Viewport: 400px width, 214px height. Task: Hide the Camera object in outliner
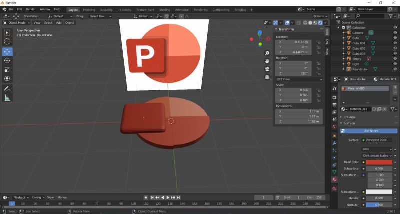pos(395,33)
